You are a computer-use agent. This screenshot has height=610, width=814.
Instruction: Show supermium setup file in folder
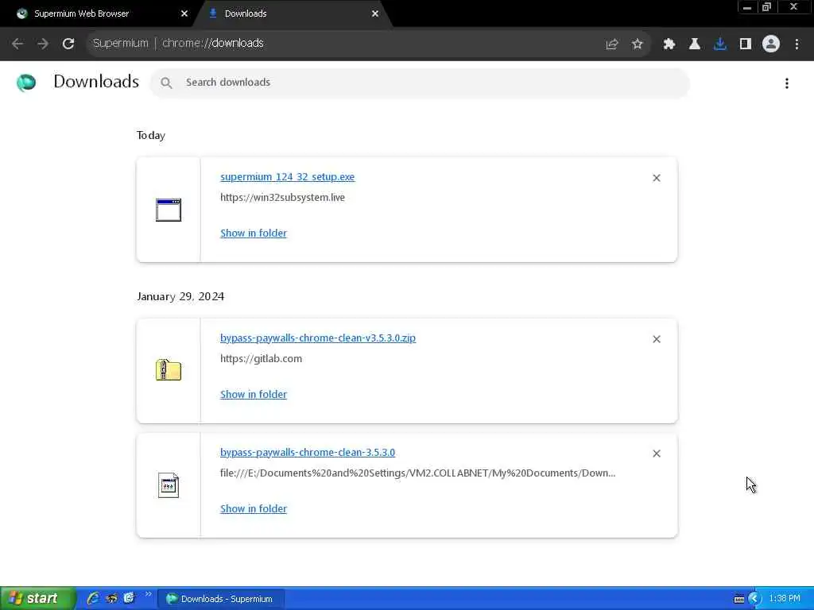point(254,234)
